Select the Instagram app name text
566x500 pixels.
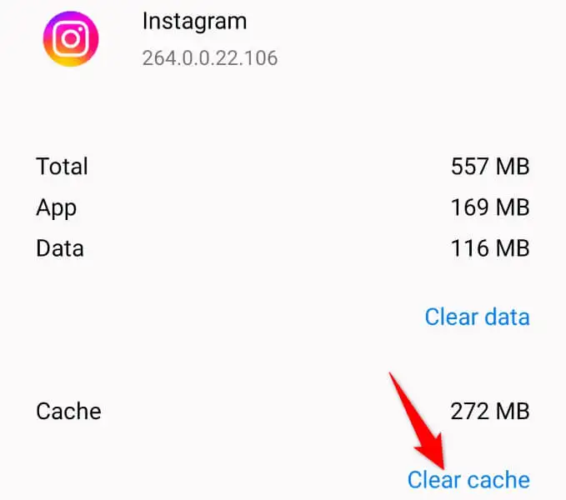coord(194,22)
